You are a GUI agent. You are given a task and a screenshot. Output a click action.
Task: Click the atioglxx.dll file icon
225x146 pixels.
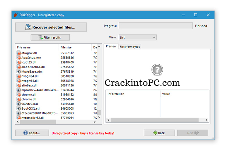(x=19, y=53)
